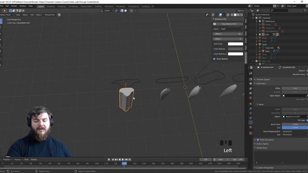Image resolution: width=308 pixels, height=173 pixels.
Task: Click the Stop Shortcut VUr button
Action: click(228, 24)
